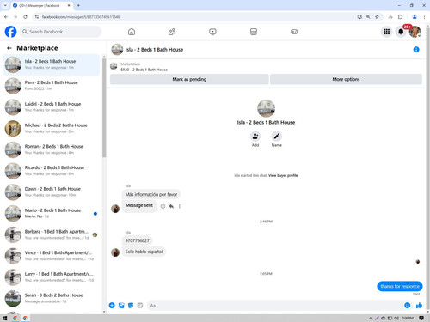Reload the page
430x322 pixels.
click(25, 17)
